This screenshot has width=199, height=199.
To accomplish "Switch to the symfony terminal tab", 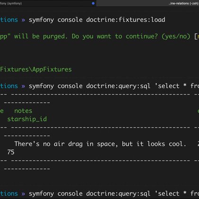I will [x=48, y=3].
